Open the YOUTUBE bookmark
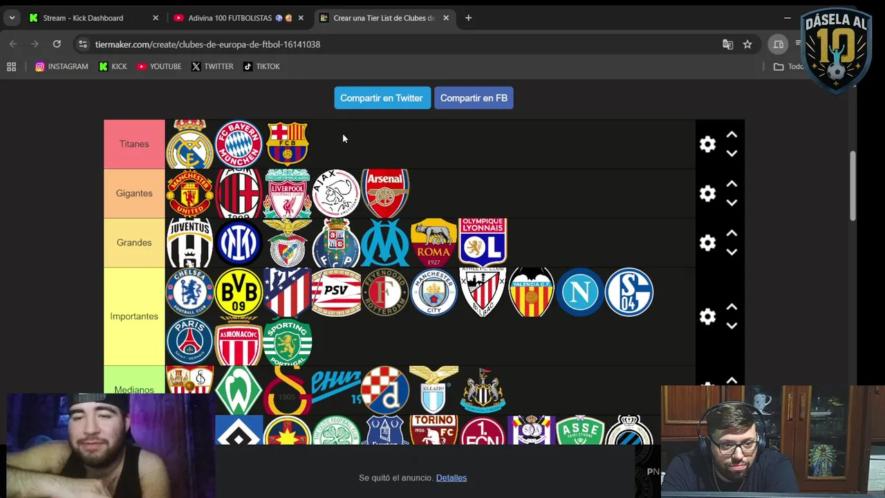The height and width of the screenshot is (498, 885). pos(159,66)
